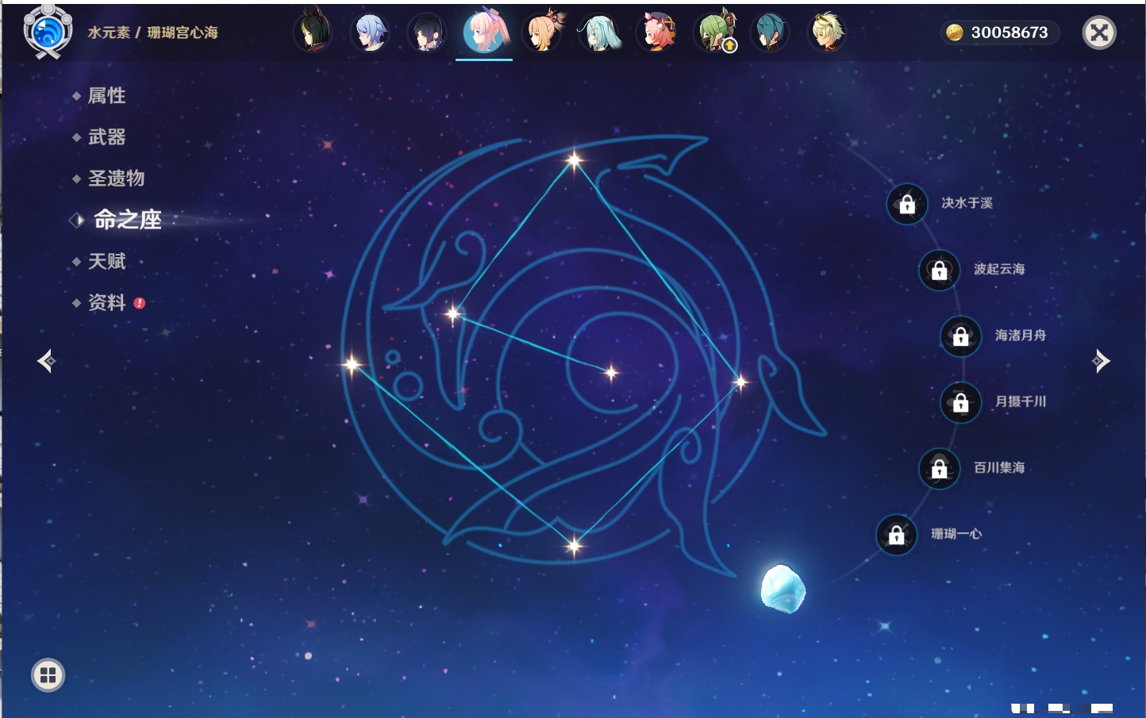Switch to previous character with left arrow
1146x718 pixels.
click(46, 361)
